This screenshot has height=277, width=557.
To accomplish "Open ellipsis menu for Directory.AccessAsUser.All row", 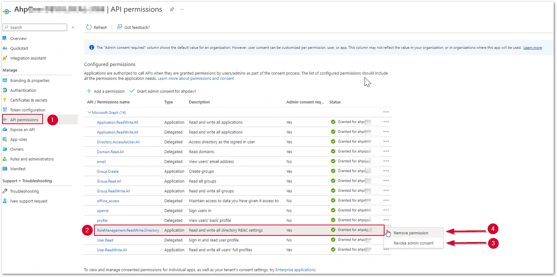I will click(x=386, y=141).
